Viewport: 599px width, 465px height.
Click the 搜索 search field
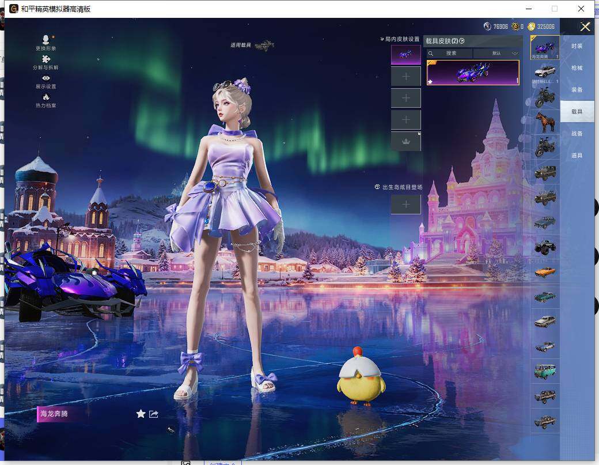tap(450, 53)
